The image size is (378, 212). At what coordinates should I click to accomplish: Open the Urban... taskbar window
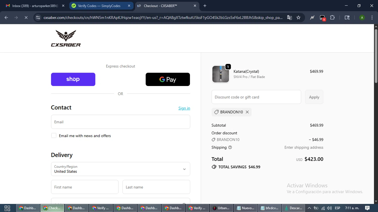[x=221, y=208]
